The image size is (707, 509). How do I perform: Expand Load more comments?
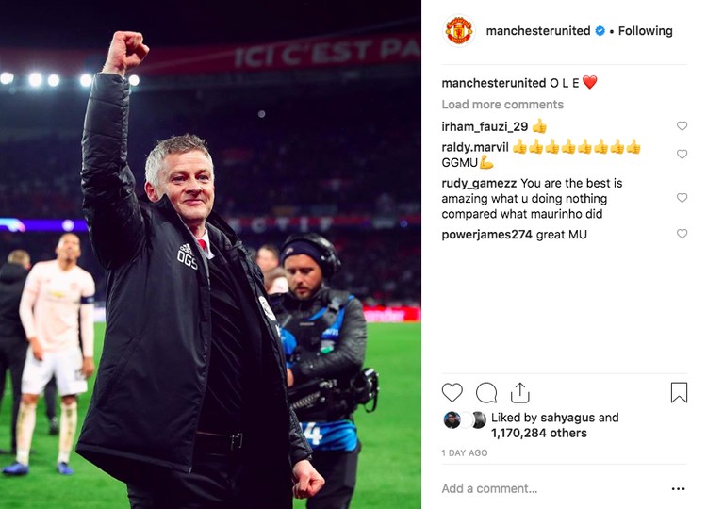(502, 105)
